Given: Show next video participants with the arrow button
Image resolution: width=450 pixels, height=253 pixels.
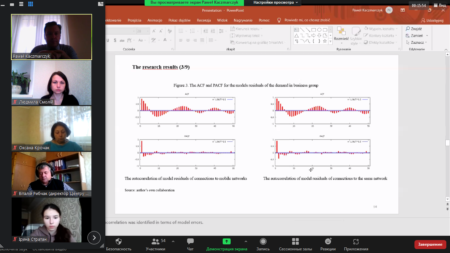Looking at the screenshot, I should [x=94, y=237].
